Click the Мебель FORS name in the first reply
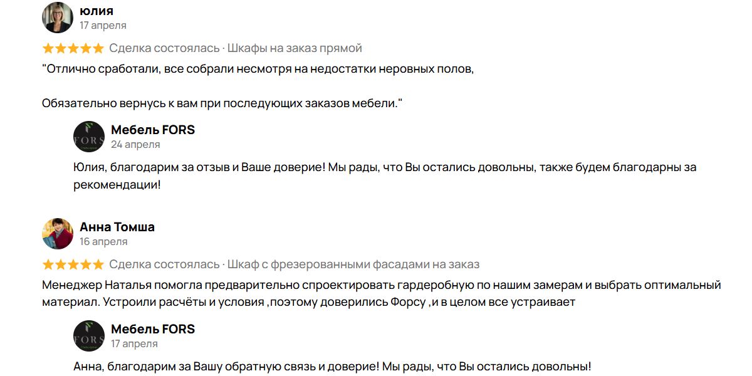752x376 pixels. (153, 130)
